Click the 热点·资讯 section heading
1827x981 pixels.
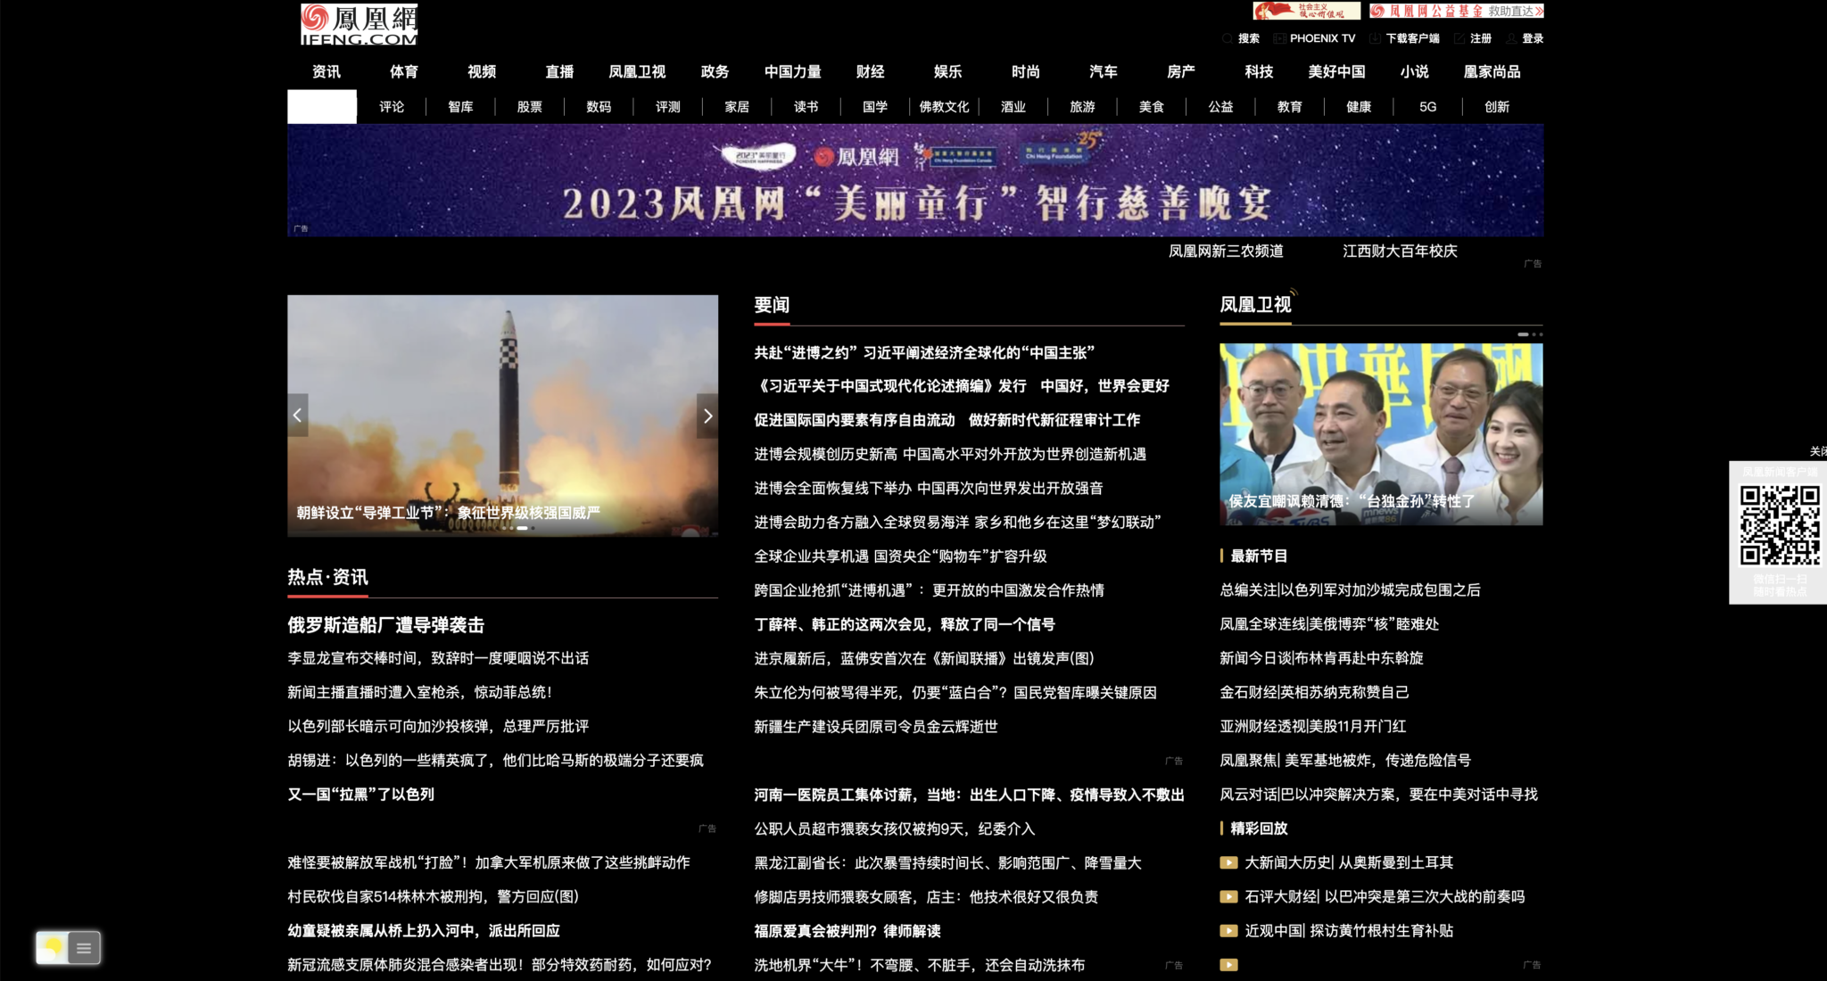(327, 577)
